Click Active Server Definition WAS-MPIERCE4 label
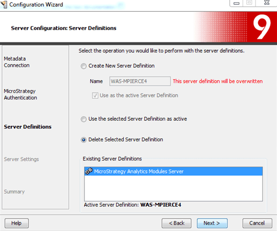Image resolution: width=277 pixels, height=231 pixels. tap(132, 205)
